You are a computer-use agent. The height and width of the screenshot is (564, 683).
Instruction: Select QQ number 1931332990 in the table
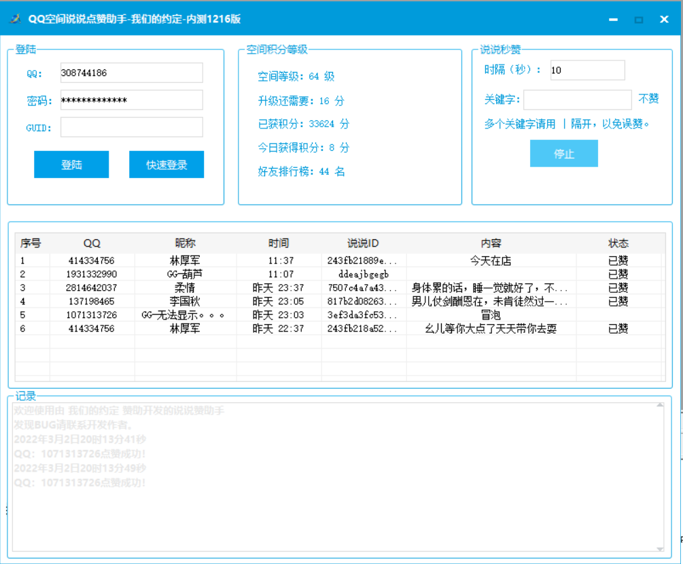[x=92, y=274]
